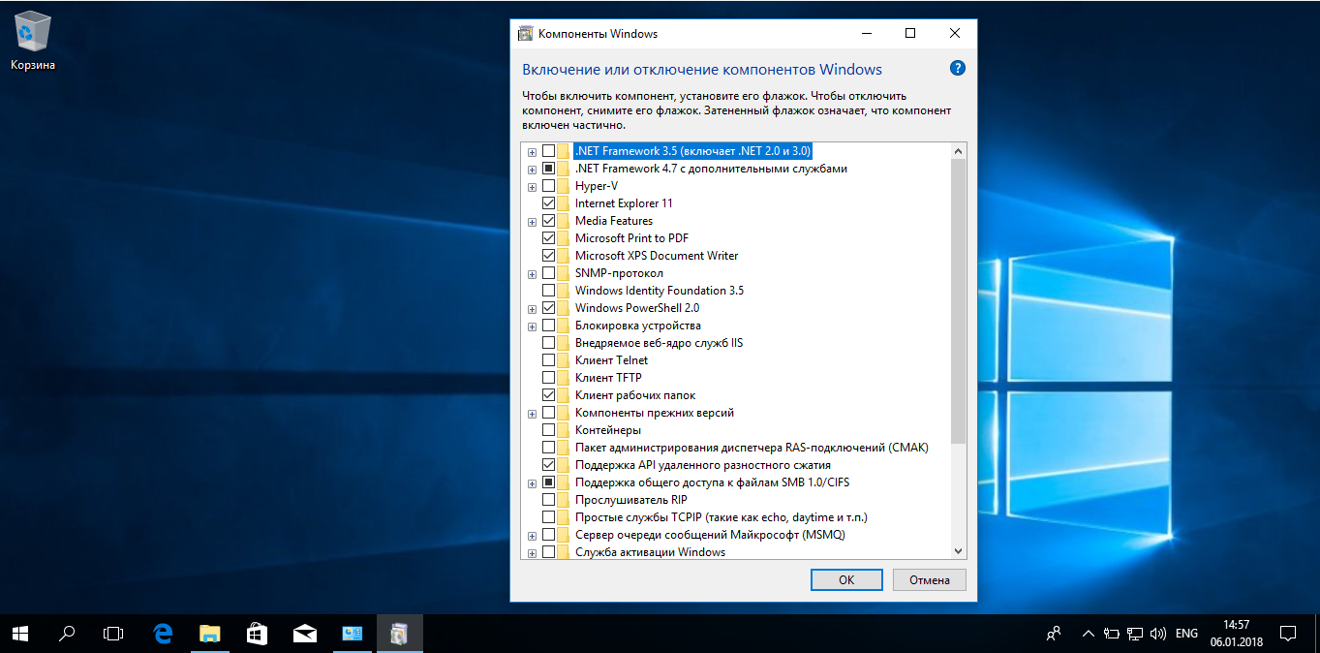Open the Mail app in taskbar

pyautogui.click(x=304, y=634)
